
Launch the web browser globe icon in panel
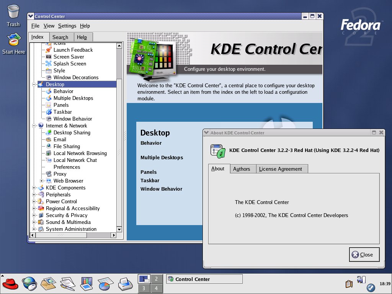click(x=29, y=284)
